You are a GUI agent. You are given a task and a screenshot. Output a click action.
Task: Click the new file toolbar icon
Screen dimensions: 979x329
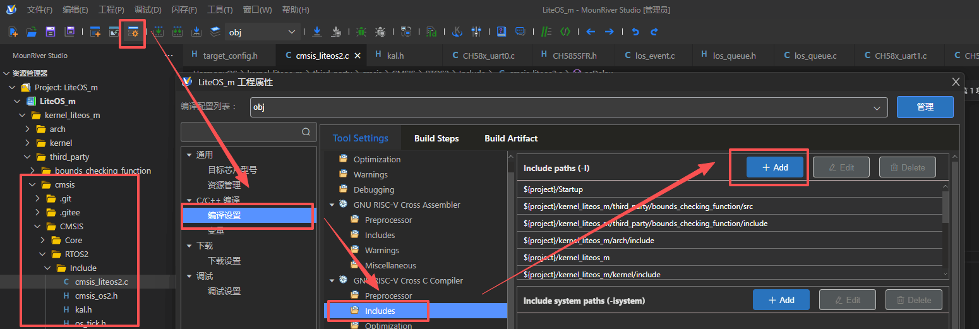coord(13,32)
